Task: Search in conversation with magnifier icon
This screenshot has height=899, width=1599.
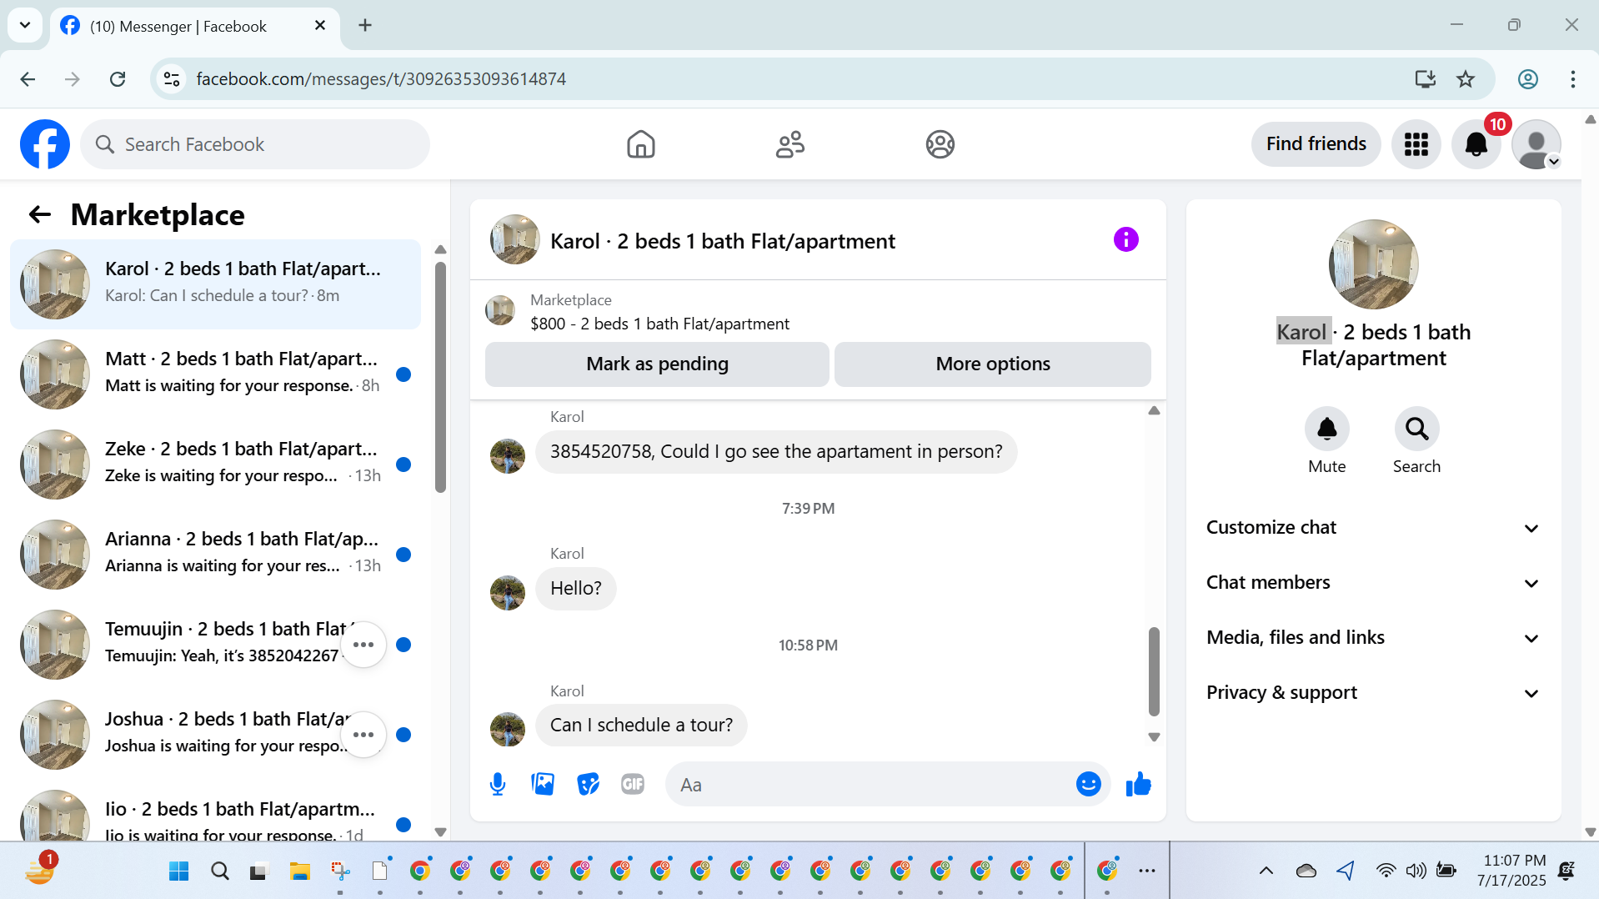Action: click(1416, 429)
